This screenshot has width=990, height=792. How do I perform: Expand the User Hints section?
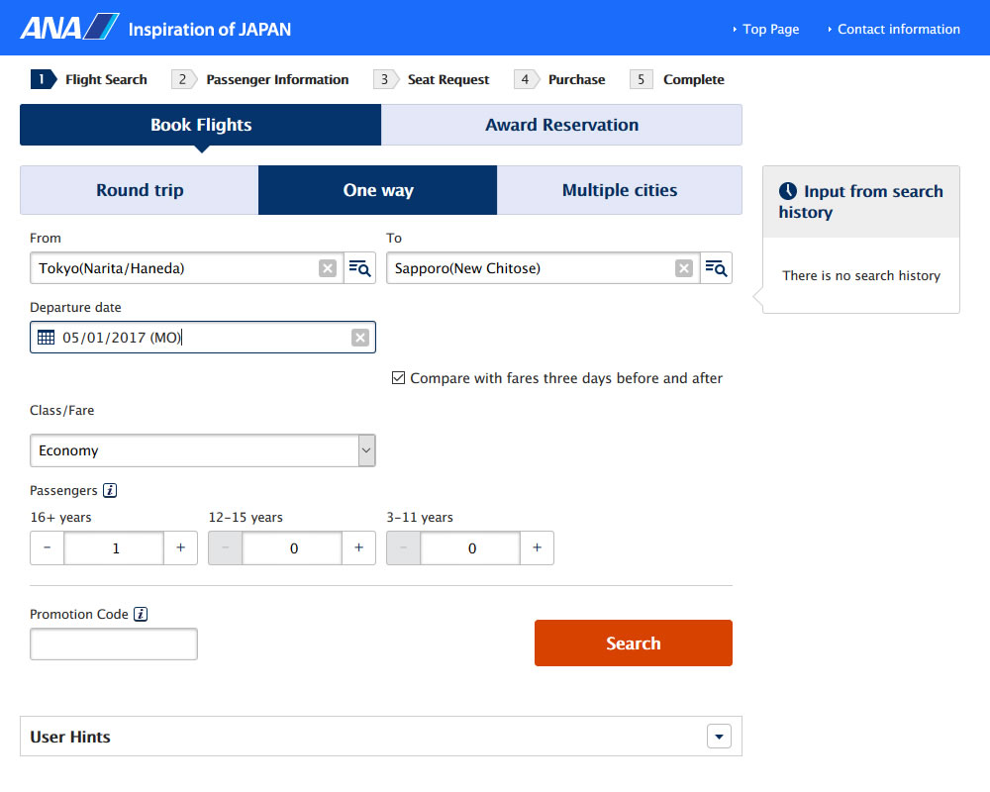point(719,737)
